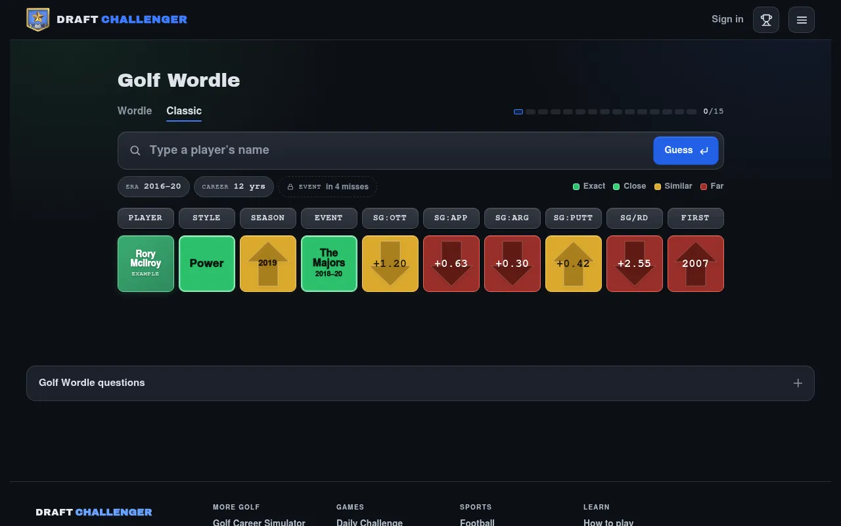Select the Classic tab
This screenshot has width=841, height=526.
coord(184,111)
